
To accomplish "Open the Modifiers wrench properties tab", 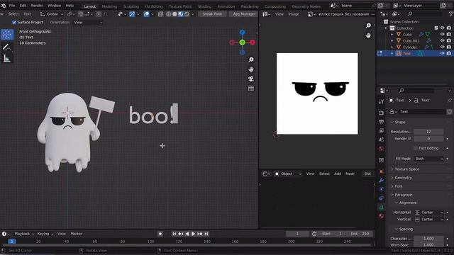I will pos(381,180).
